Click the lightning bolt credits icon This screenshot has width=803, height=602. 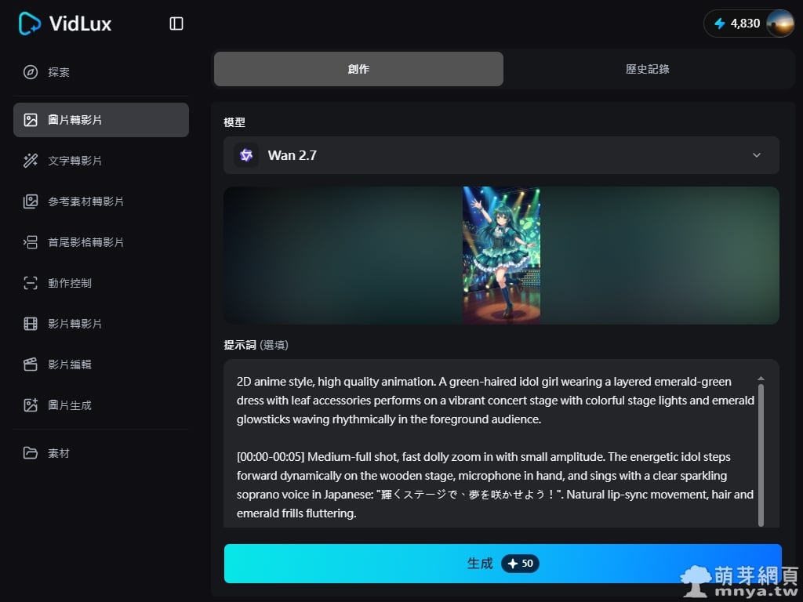[720, 24]
